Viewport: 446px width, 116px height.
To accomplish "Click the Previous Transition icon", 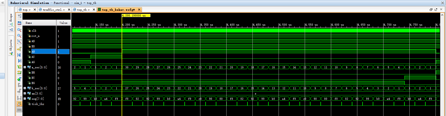I will click(x=19, y=67).
